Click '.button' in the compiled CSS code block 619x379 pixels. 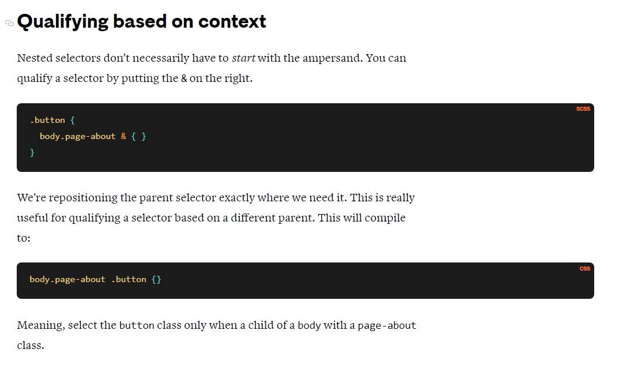point(129,279)
